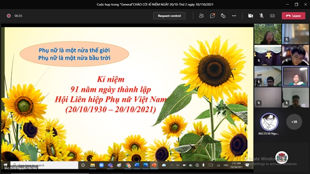This screenshot has width=310, height=174.
Task: Click the meeting title in the title bar
Action: click(155, 4)
